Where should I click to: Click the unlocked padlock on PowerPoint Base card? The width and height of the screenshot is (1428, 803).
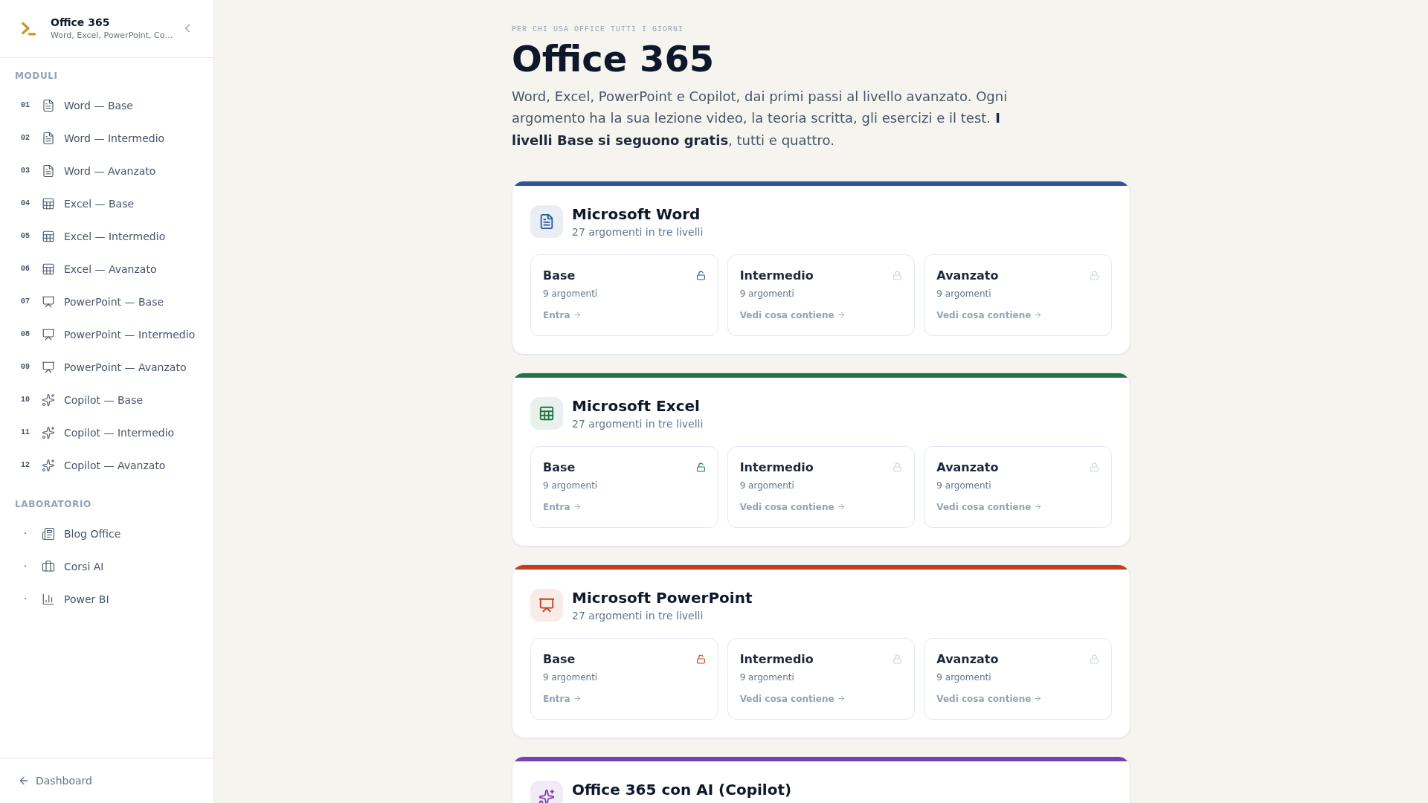[x=701, y=660]
